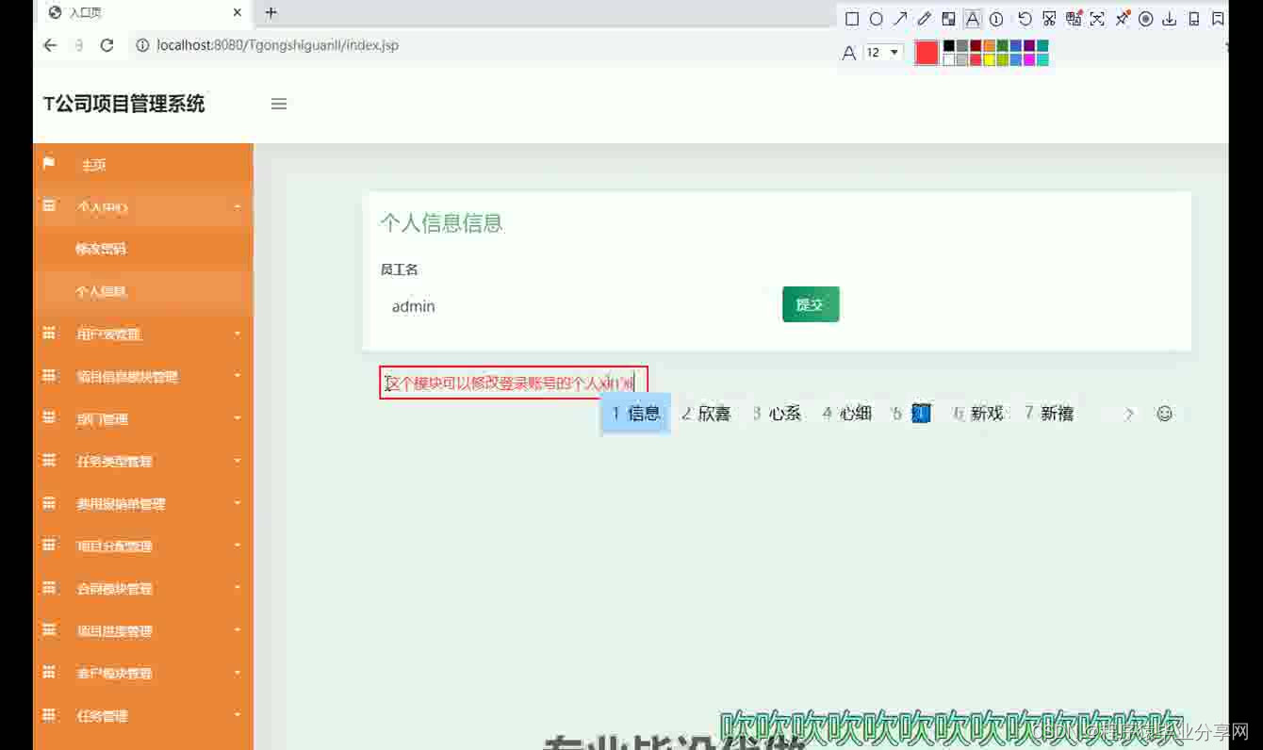The image size is (1263, 750).
Task: Show next page of IME candidates
Action: point(1128,414)
